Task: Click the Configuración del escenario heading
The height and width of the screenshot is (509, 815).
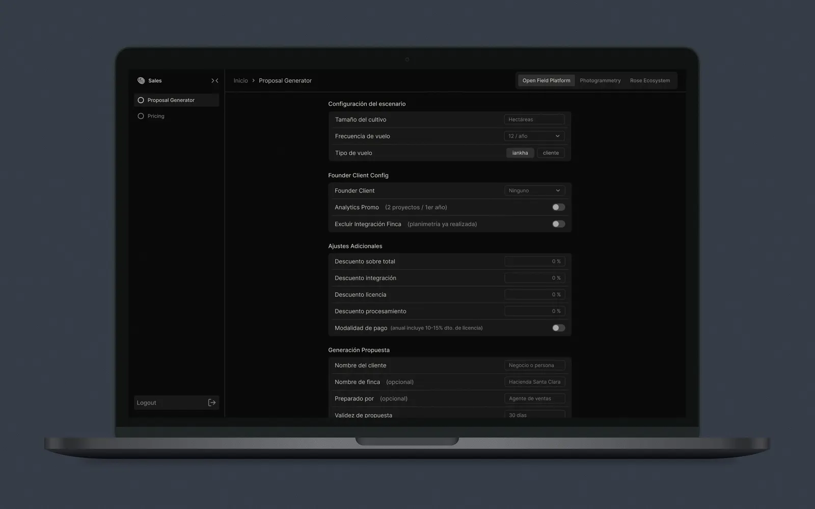Action: click(x=367, y=104)
